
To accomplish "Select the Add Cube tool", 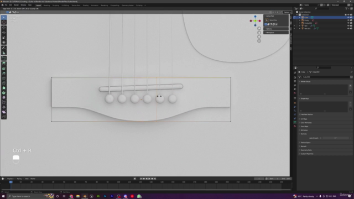I will pyautogui.click(x=4, y=58).
